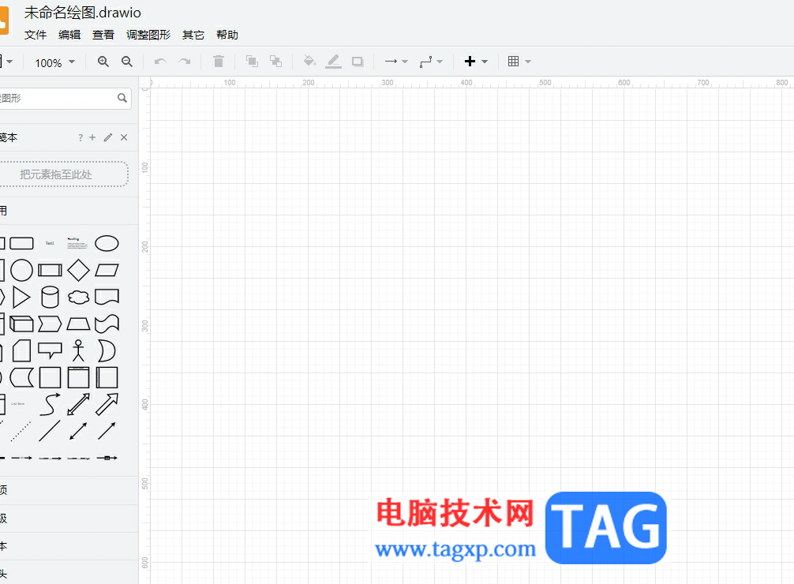Select the circle shape
Image resolution: width=794 pixels, height=584 pixels.
[x=22, y=270]
